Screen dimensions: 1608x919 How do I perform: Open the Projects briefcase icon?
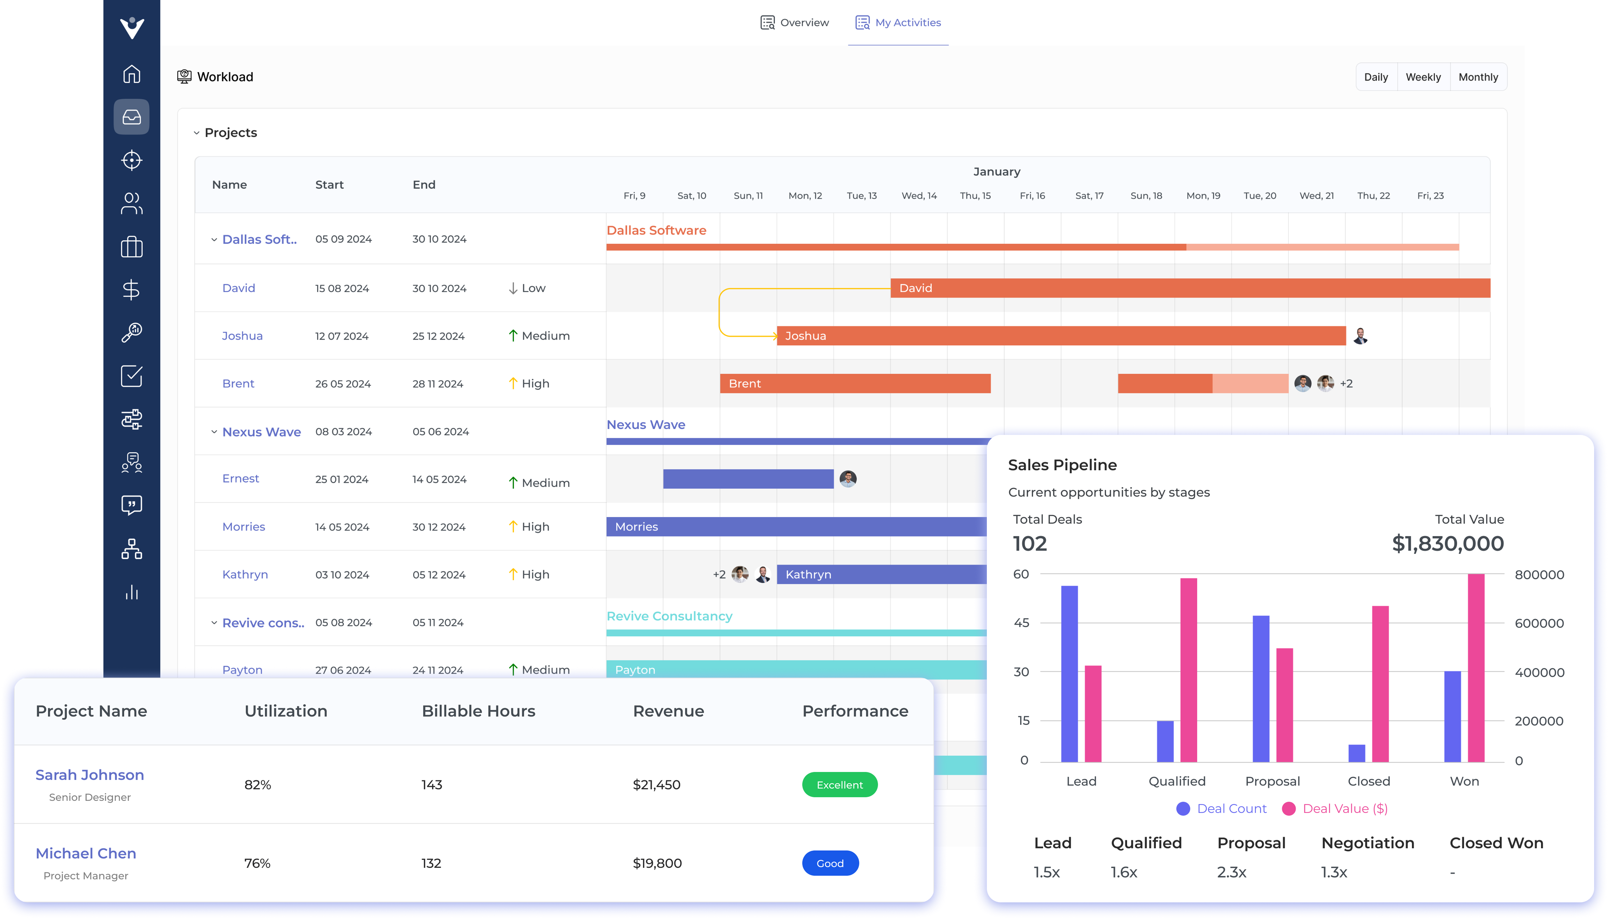tap(132, 247)
